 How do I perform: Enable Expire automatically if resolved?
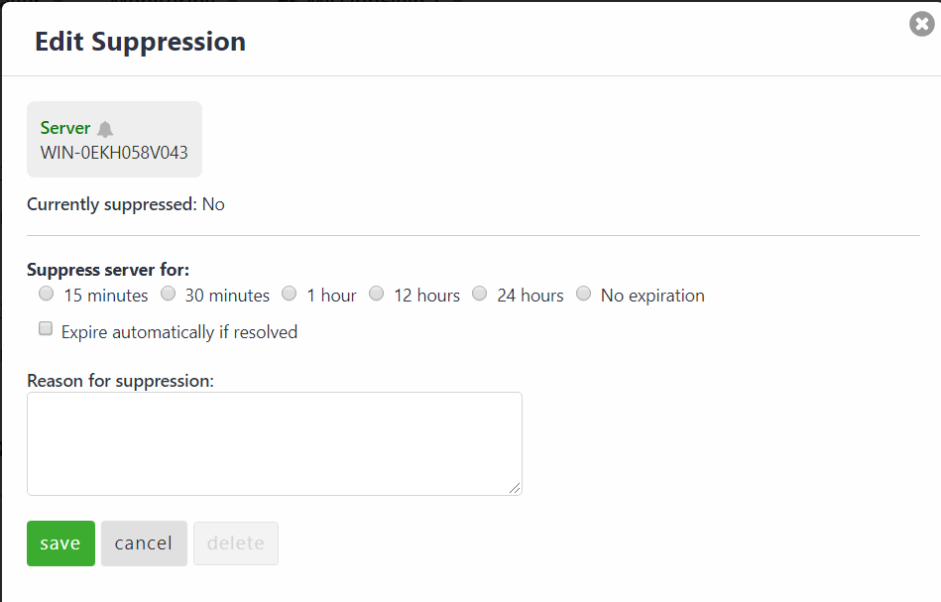(46, 328)
